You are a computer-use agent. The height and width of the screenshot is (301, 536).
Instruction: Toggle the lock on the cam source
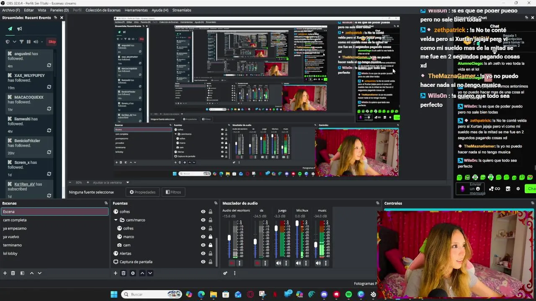[x=211, y=245]
